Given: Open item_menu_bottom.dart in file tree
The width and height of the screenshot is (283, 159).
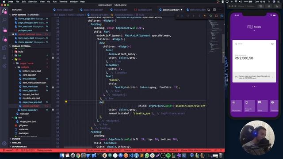Looking at the screenshot, I should [x=34, y=83].
